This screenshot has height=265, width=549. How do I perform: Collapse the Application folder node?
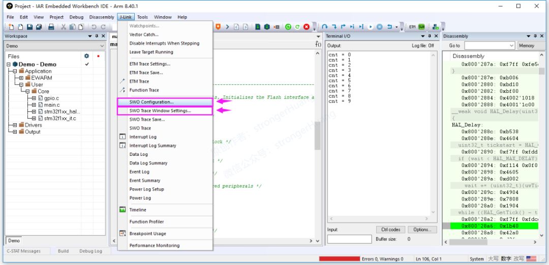tap(15, 71)
